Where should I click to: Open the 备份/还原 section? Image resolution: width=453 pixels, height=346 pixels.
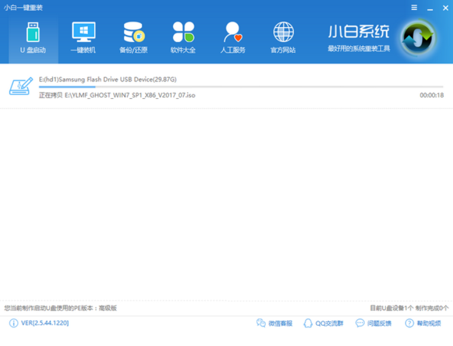coord(133,38)
